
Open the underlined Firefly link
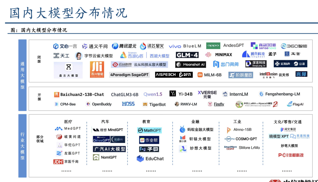(x=219, y=104)
